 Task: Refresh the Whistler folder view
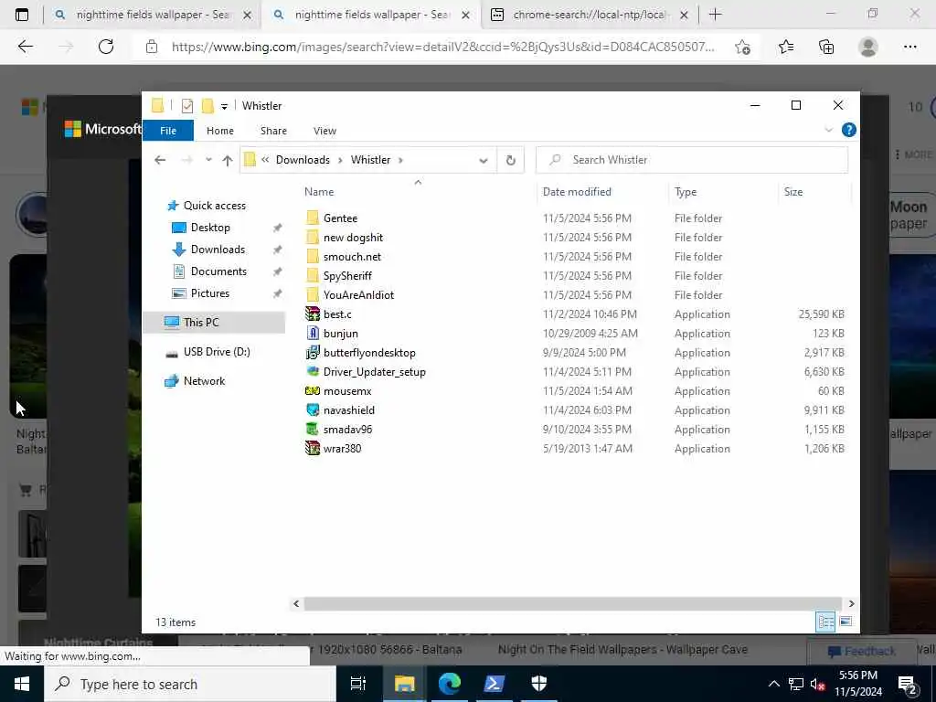tap(510, 160)
